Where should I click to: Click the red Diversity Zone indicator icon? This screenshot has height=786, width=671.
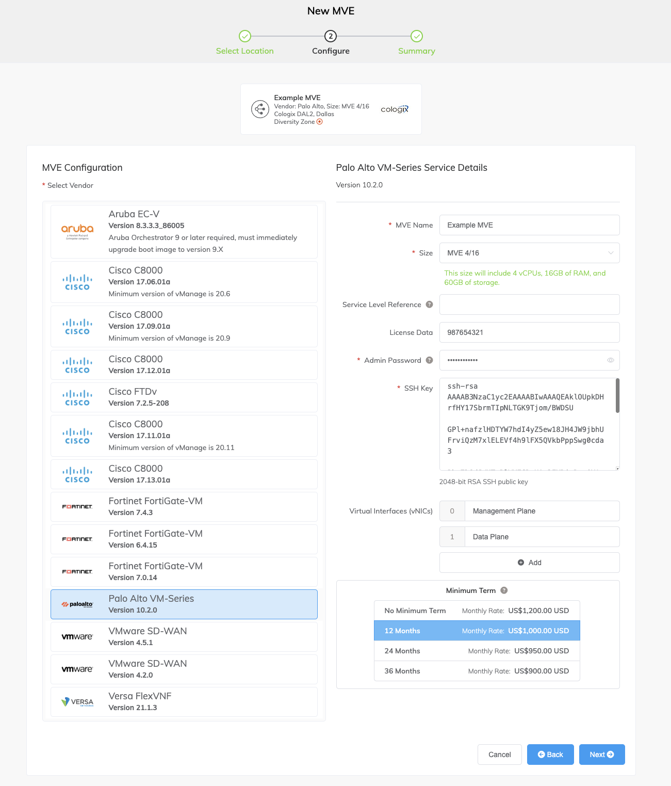click(x=320, y=122)
